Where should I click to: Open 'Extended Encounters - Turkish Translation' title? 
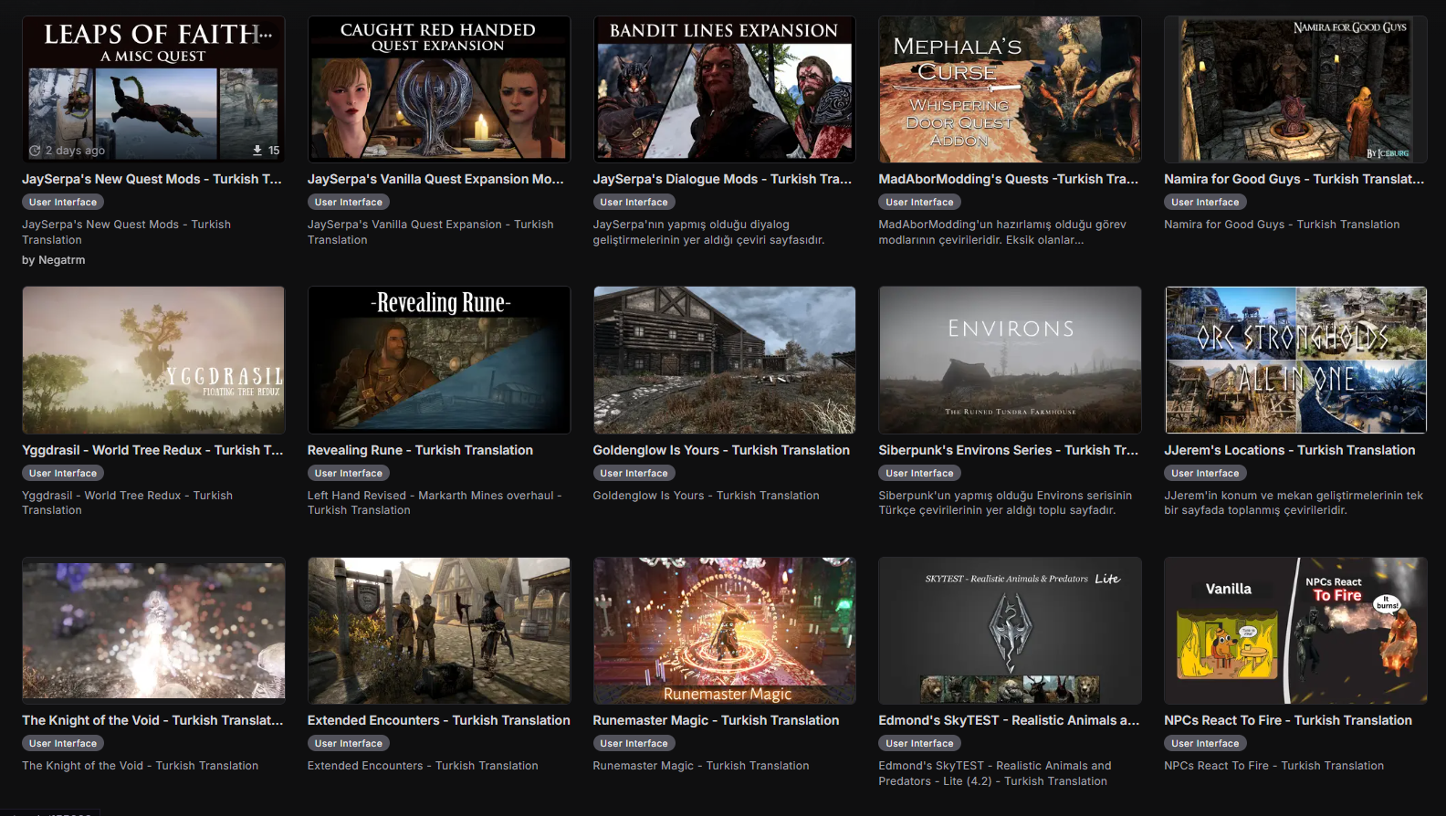pyautogui.click(x=438, y=720)
